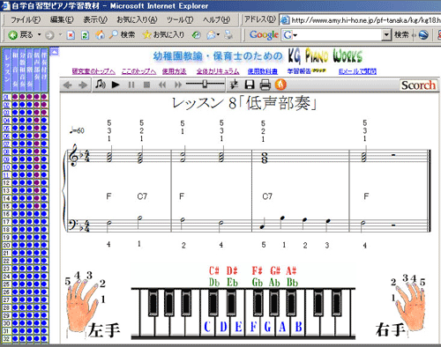
Task: Click the transpose icon in Scorch toolbar
Action: tap(234, 85)
